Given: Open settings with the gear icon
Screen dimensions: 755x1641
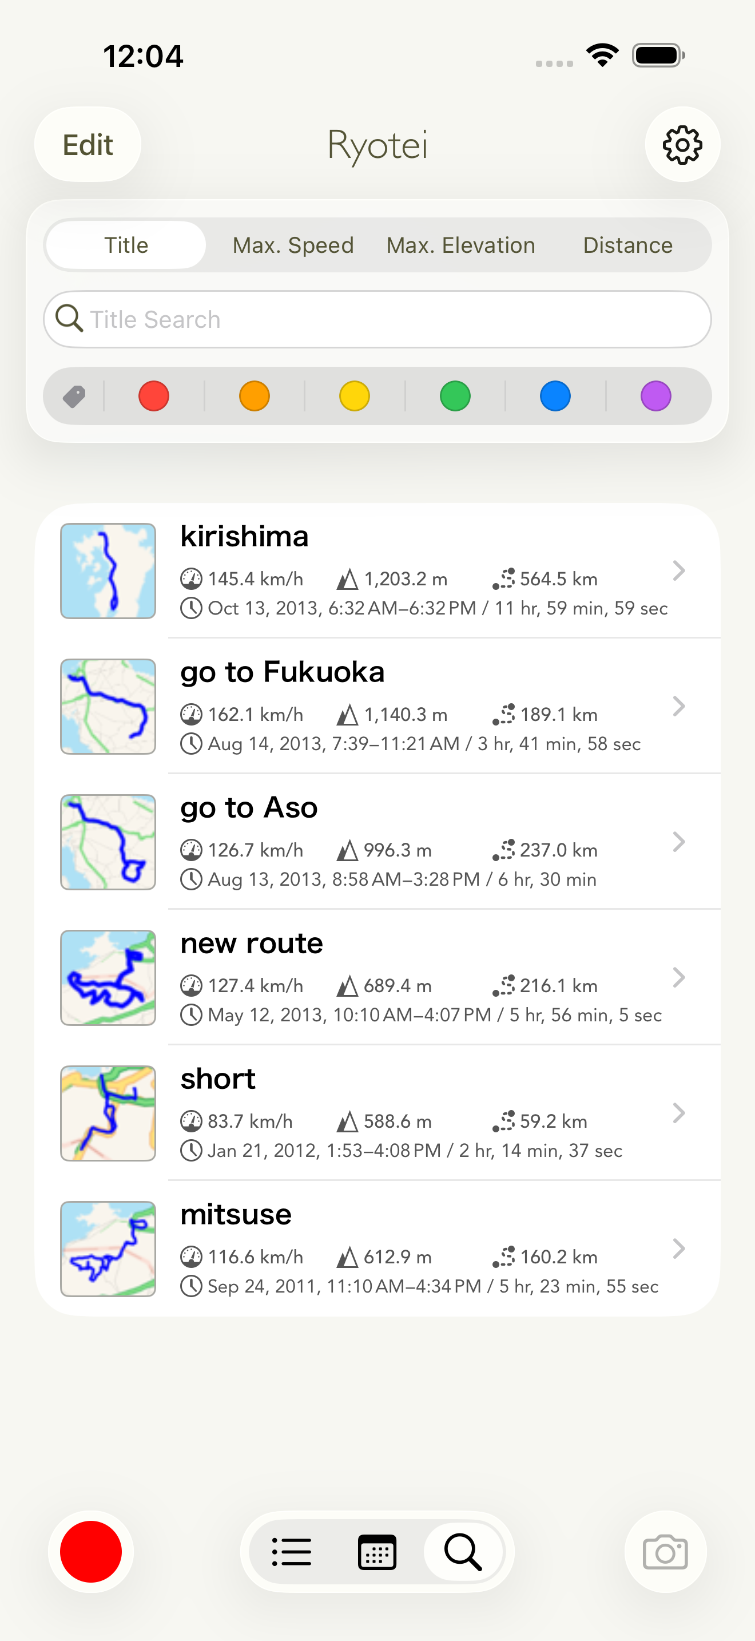Looking at the screenshot, I should pyautogui.click(x=682, y=145).
